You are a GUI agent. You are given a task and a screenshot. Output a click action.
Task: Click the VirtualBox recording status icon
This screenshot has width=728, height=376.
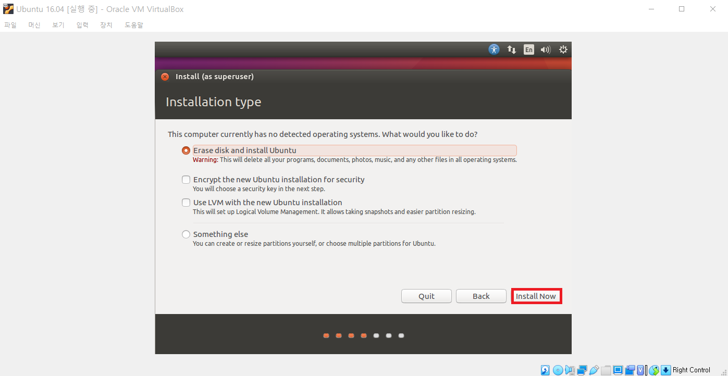630,370
